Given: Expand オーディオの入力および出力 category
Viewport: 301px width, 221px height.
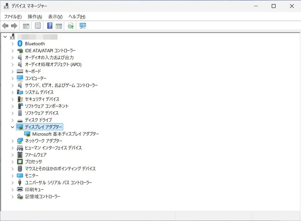Looking at the screenshot, I should [x=13, y=58].
